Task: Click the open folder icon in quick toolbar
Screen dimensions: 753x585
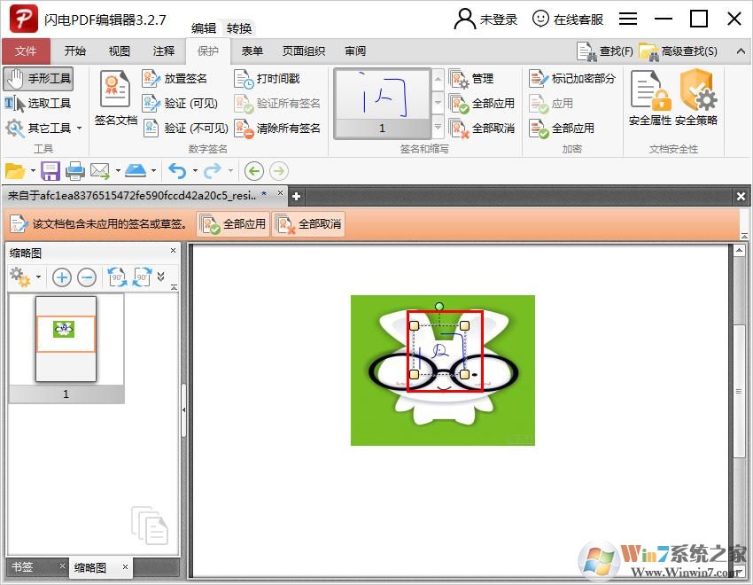Action: click(x=14, y=171)
